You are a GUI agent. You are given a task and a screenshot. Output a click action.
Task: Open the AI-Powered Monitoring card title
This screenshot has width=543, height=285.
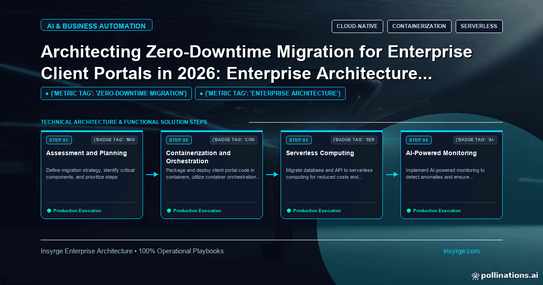pos(441,153)
